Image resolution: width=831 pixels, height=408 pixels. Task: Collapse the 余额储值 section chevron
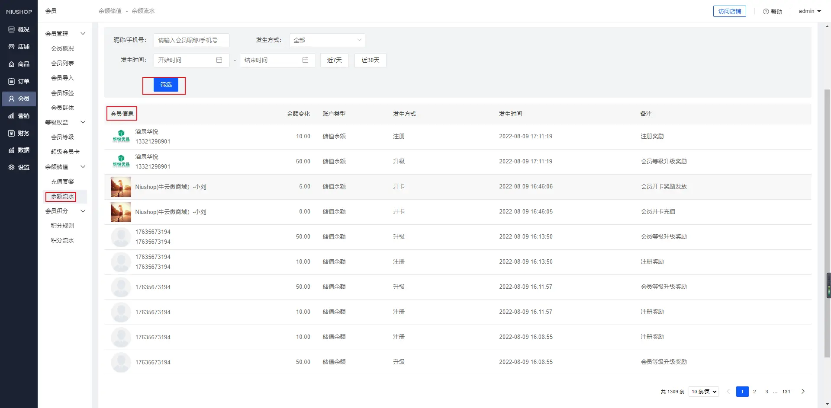pyautogui.click(x=83, y=167)
